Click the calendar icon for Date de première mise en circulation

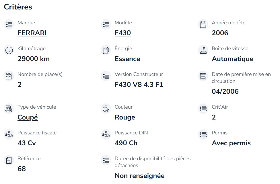(203, 76)
